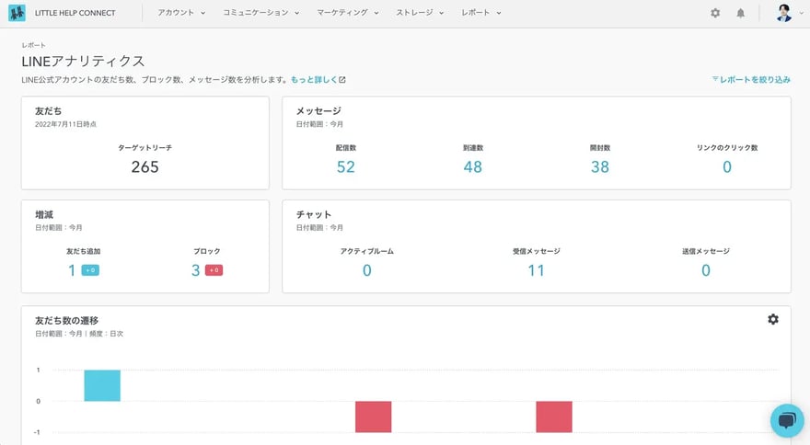The image size is (810, 445).
Task: Click the 開封数 value 38
Action: click(x=600, y=166)
